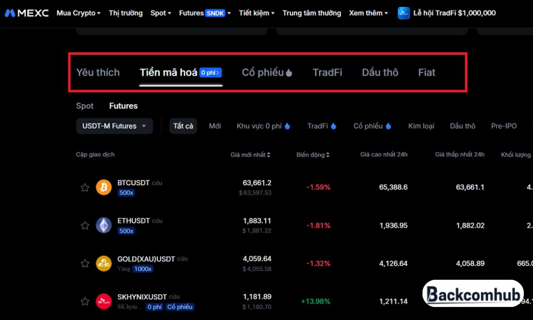Star the GOLD(XAU)USDT pair
Screen dimensions: 533x320
point(85,264)
